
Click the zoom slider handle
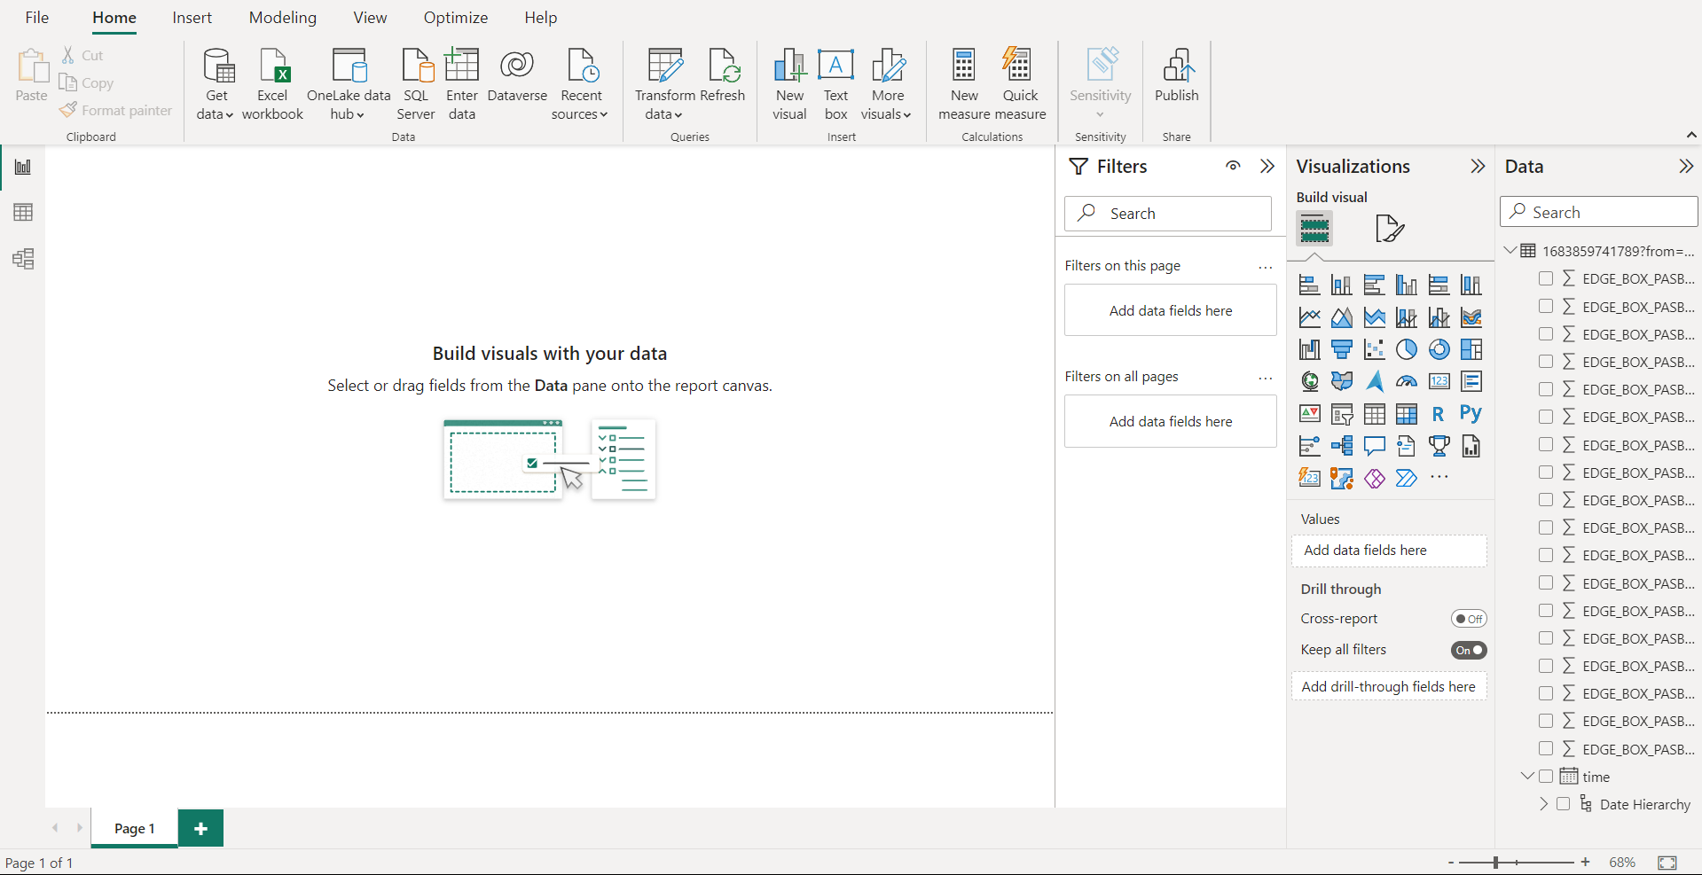[x=1495, y=862]
